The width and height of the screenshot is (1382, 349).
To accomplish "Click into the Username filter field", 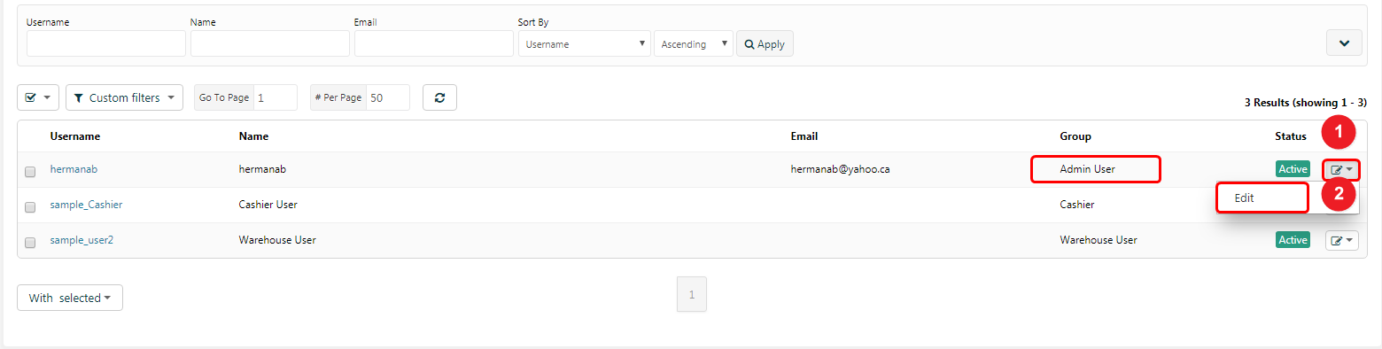I will 106,43.
